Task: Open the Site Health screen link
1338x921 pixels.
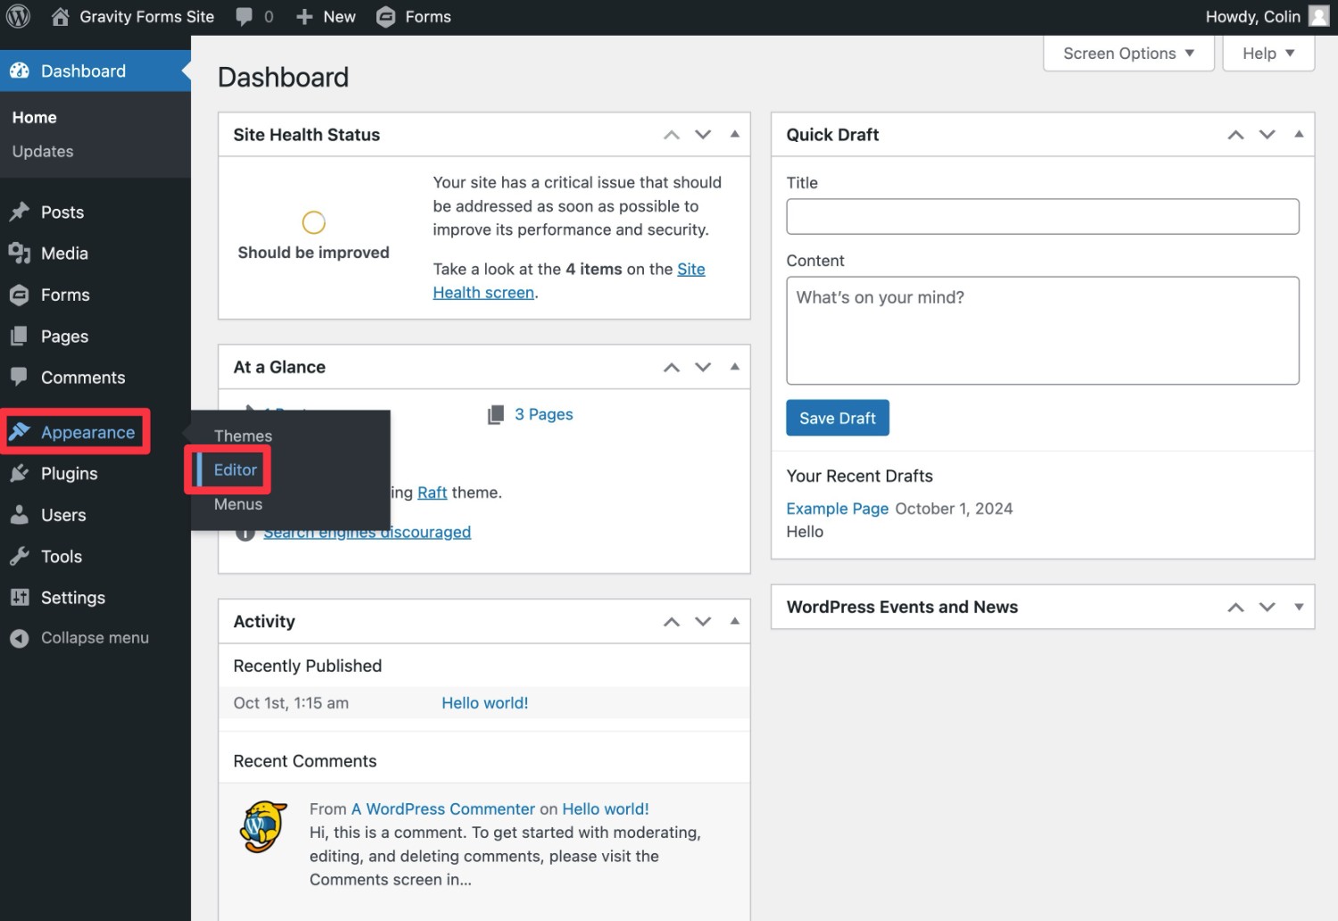Action: tap(569, 281)
